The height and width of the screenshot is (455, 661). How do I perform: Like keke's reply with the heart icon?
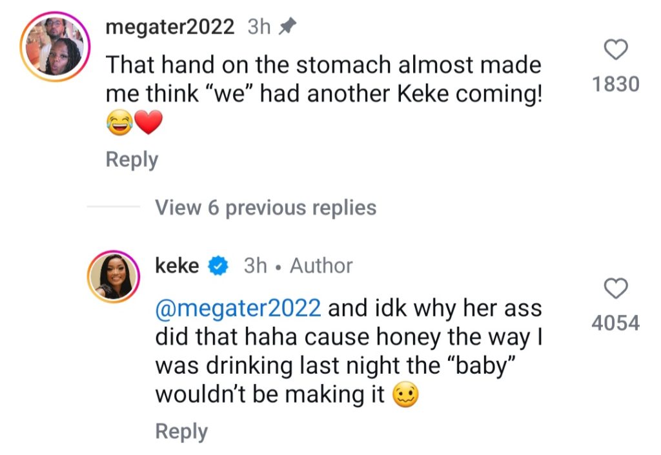click(615, 288)
